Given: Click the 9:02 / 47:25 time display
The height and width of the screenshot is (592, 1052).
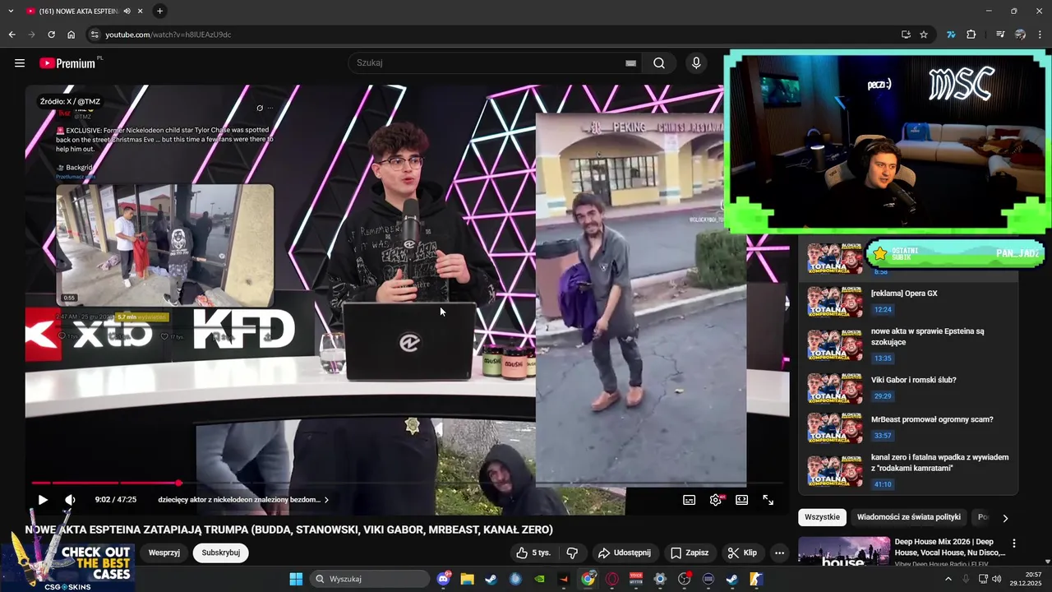Looking at the screenshot, I should 115,499.
